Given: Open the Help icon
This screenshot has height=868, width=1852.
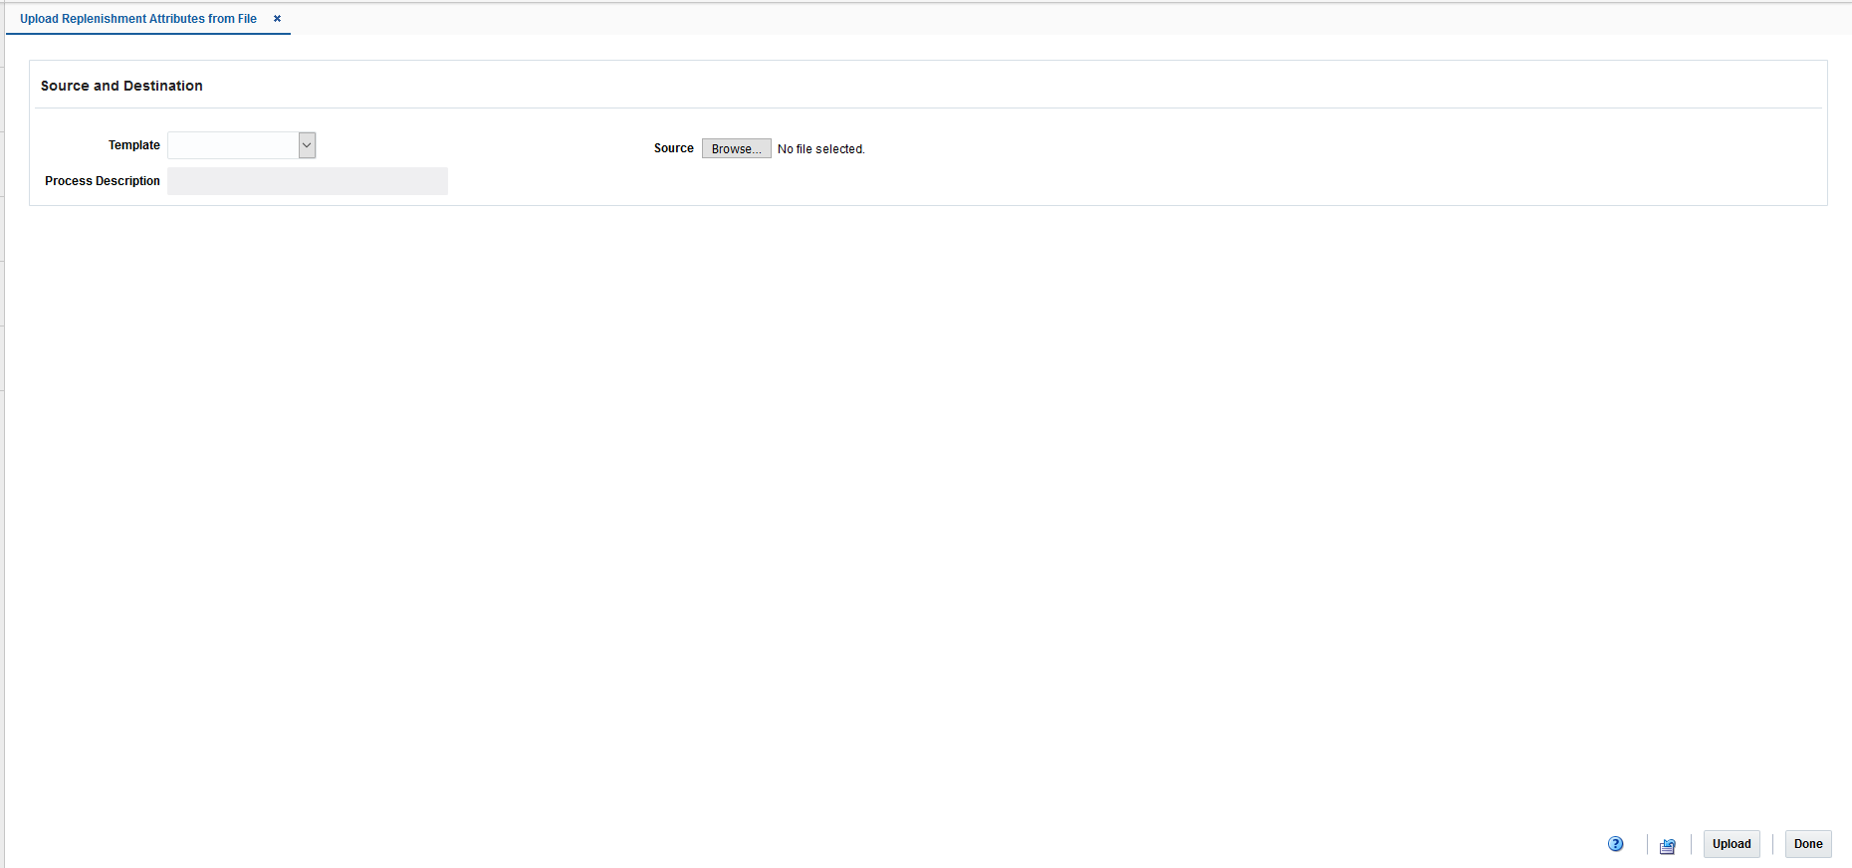Looking at the screenshot, I should (x=1615, y=844).
